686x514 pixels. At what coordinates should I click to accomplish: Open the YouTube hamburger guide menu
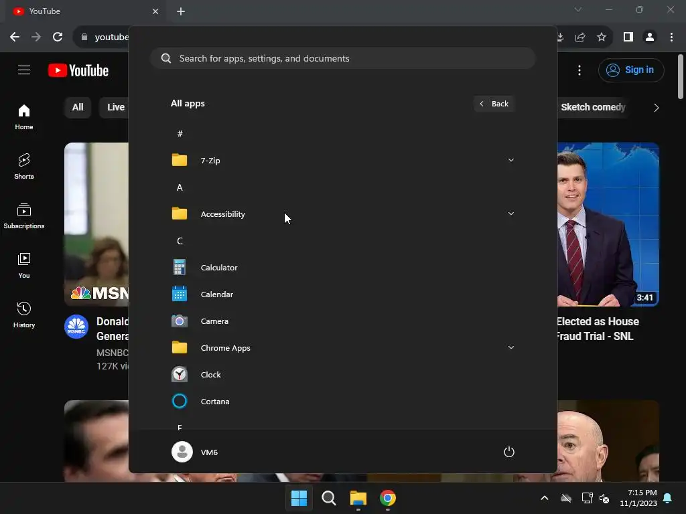(24, 70)
